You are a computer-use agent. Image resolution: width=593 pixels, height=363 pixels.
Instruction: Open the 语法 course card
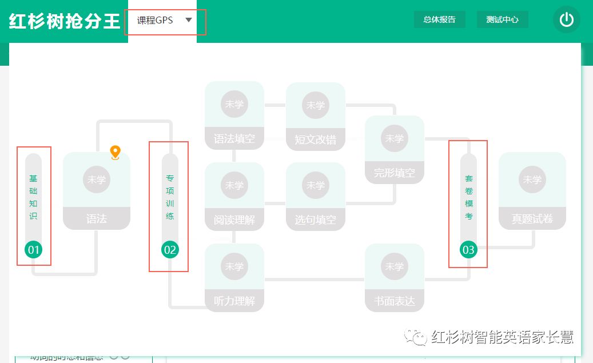(97, 191)
